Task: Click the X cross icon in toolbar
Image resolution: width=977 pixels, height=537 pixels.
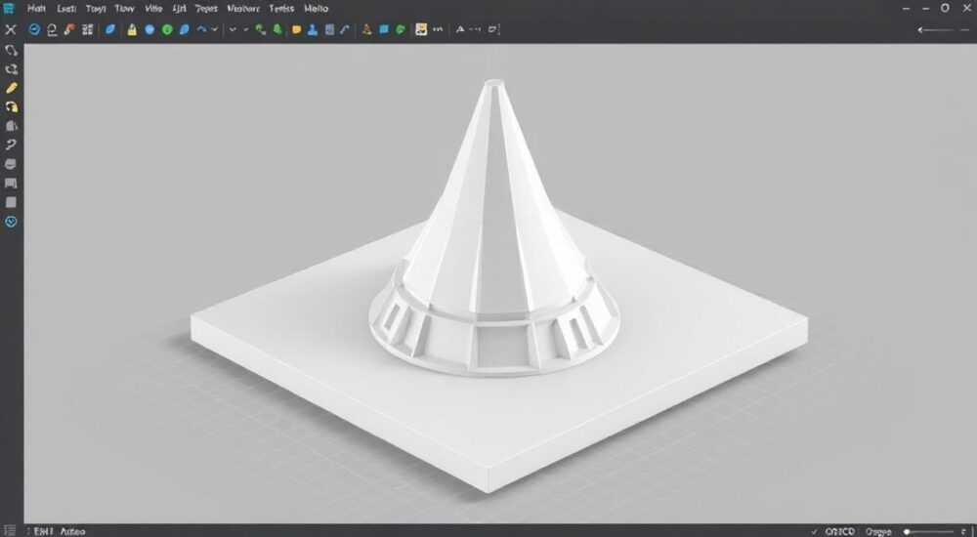Action: click(11, 29)
